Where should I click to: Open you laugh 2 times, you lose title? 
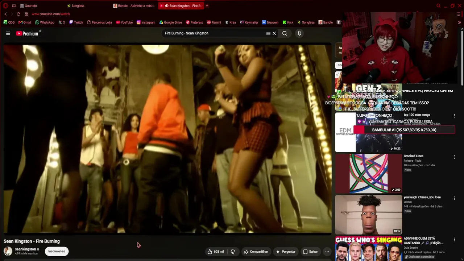point(422,198)
